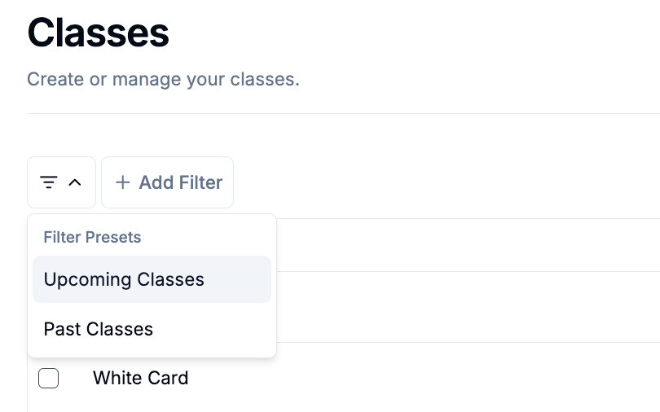
Task: Click the empty table header row beside the dropdown
Action: [468, 245]
